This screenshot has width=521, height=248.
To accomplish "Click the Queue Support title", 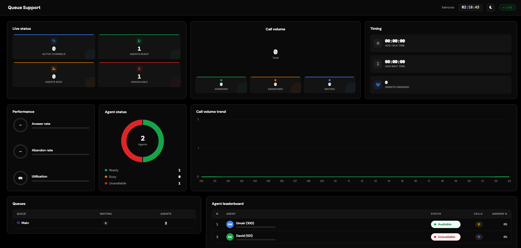I will 24,8.
